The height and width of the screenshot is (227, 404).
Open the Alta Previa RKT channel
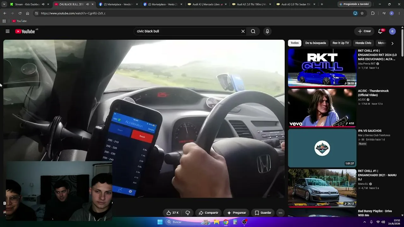(x=367, y=64)
